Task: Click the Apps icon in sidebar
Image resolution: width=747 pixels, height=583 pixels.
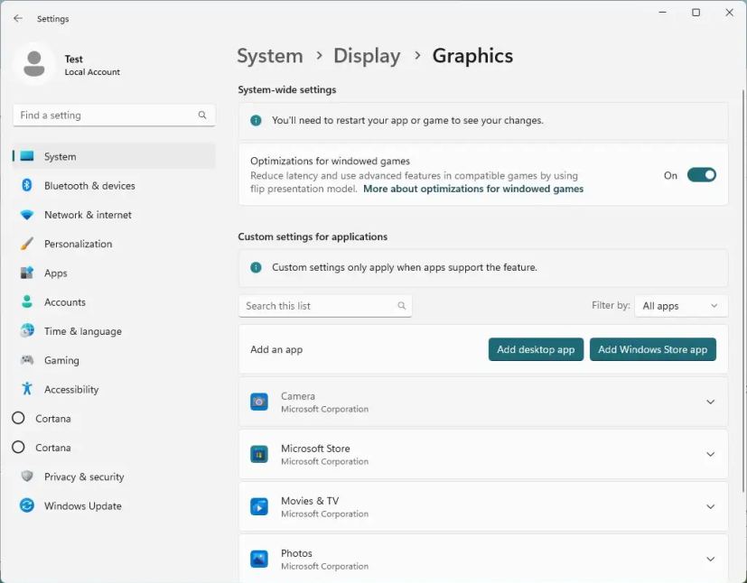Action: (27, 273)
